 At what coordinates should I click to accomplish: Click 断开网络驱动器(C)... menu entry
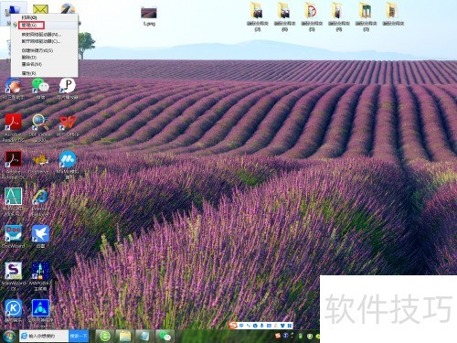point(41,41)
